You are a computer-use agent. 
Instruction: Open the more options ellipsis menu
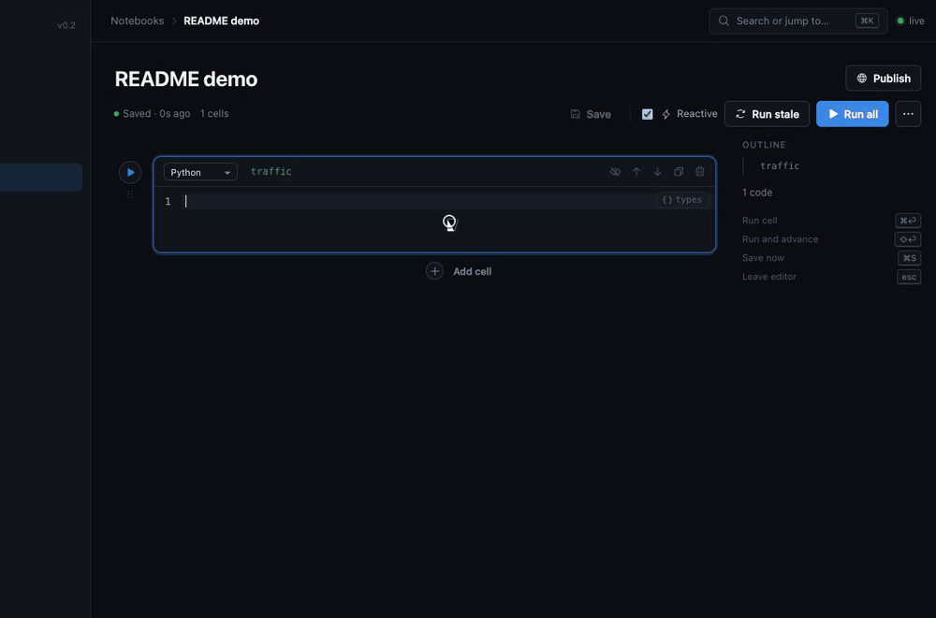click(x=908, y=114)
